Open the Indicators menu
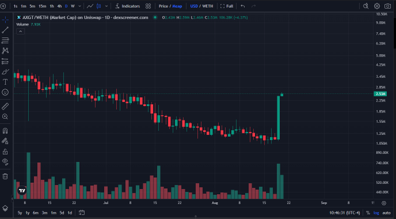The image size is (396, 219). click(x=128, y=6)
